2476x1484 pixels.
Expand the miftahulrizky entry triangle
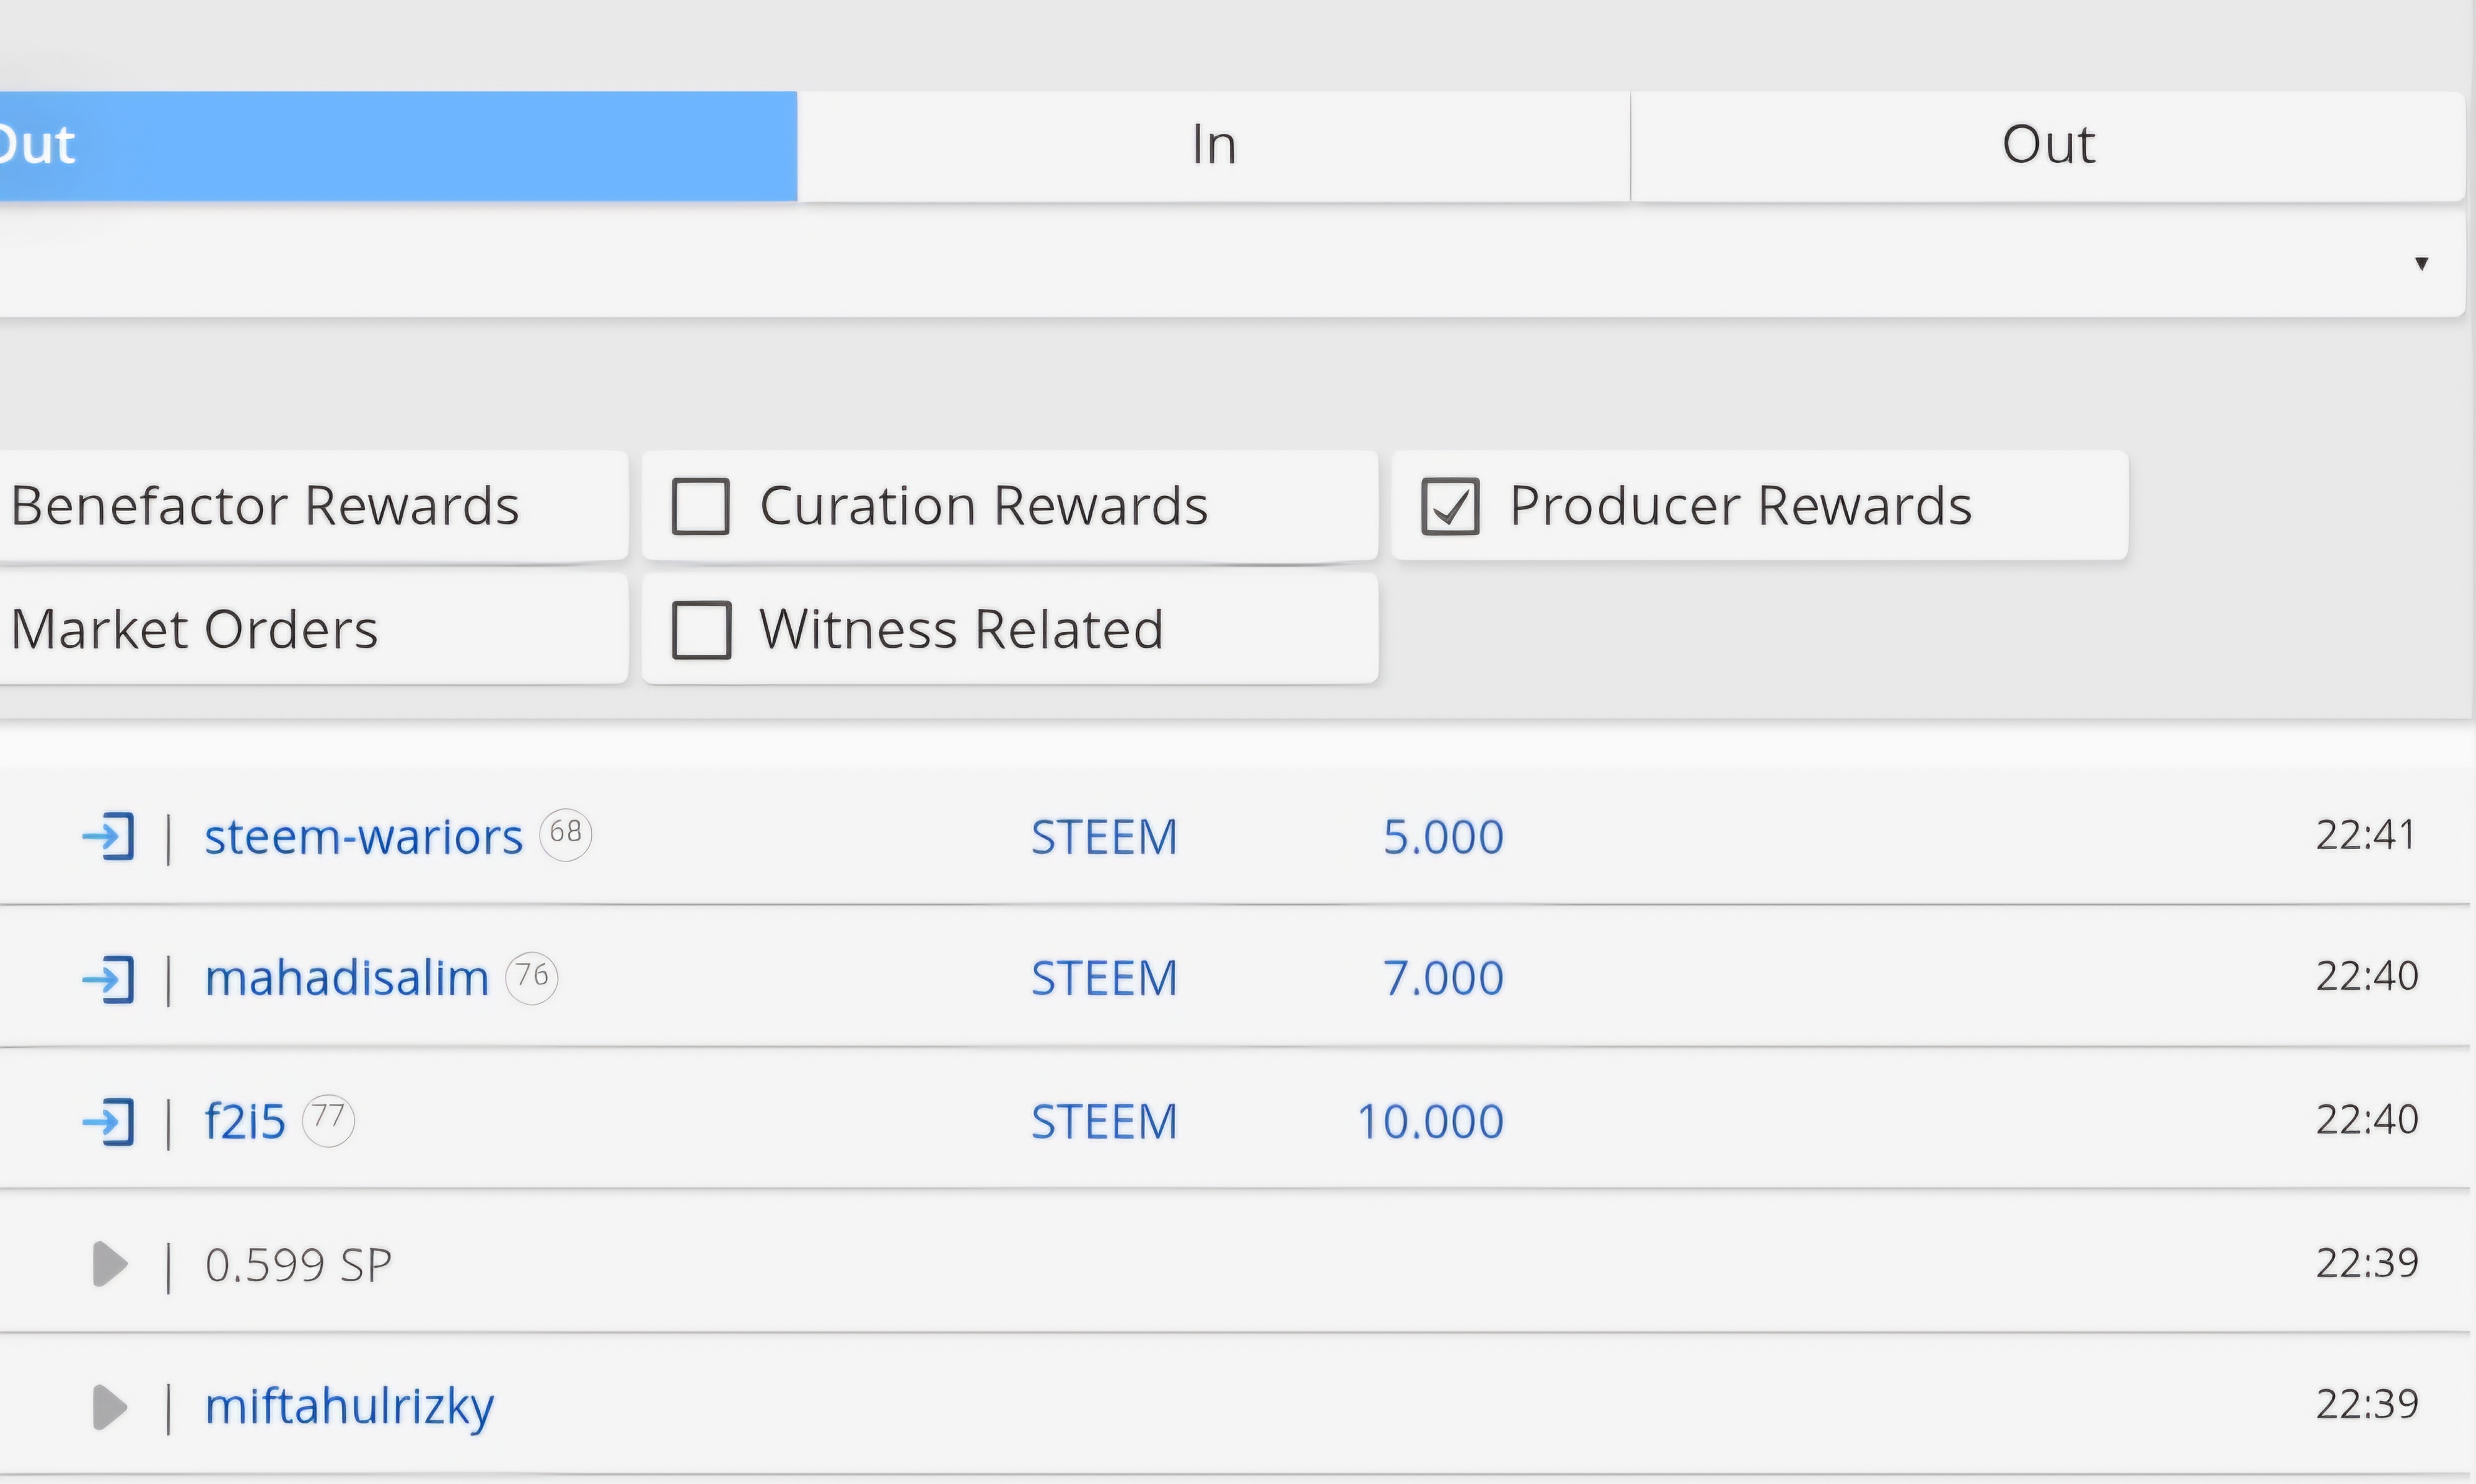[x=109, y=1407]
